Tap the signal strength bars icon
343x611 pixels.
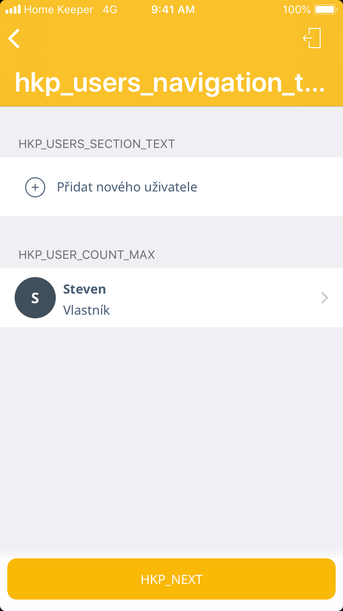coord(13,10)
